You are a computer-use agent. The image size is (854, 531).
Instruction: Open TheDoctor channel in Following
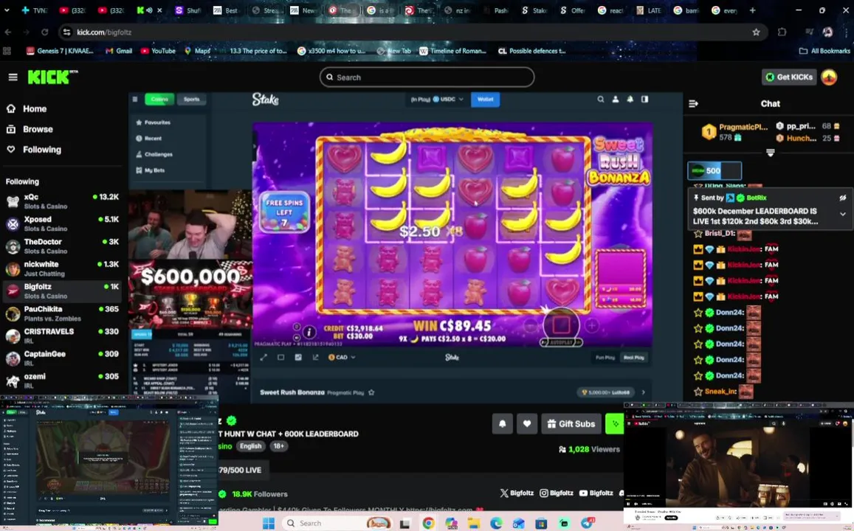click(x=61, y=246)
